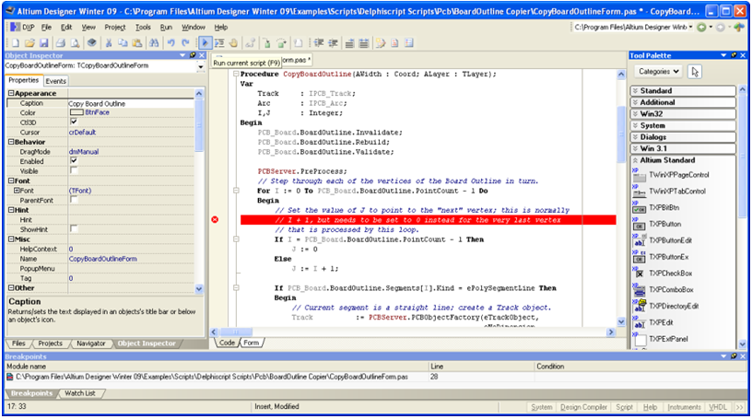Uncheck the Enabled property checkbox

(74, 161)
